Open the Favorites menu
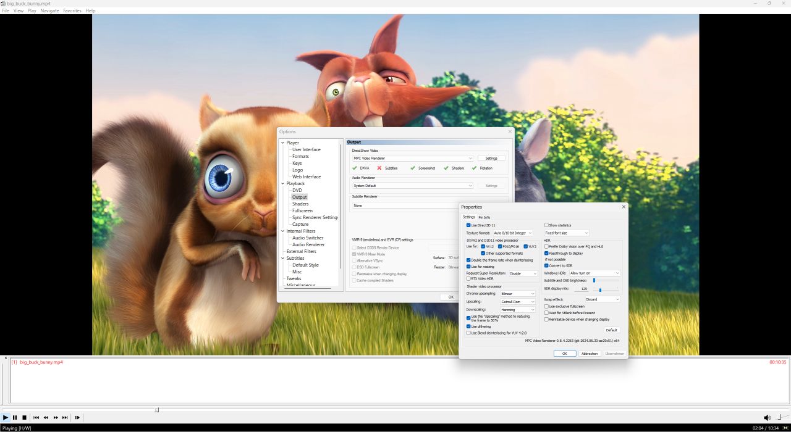791x432 pixels. (72, 10)
